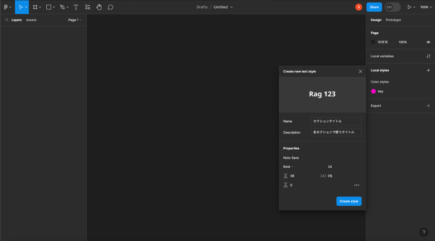
Task: Add an export setting
Action: click(428, 106)
